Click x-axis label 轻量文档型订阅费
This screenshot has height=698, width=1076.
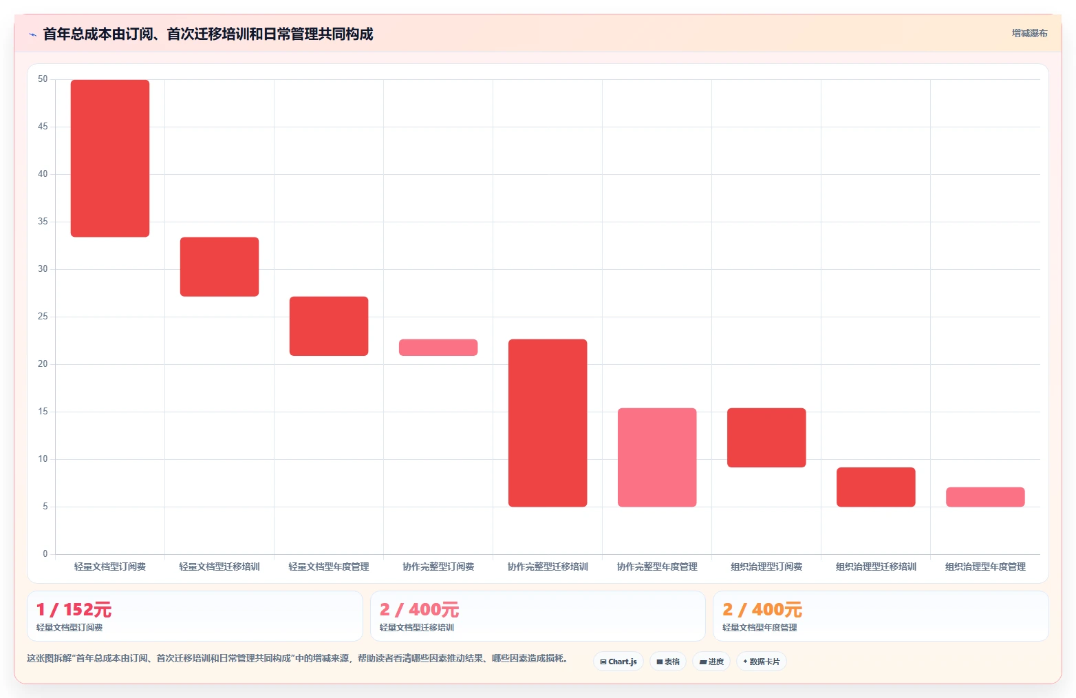110,567
